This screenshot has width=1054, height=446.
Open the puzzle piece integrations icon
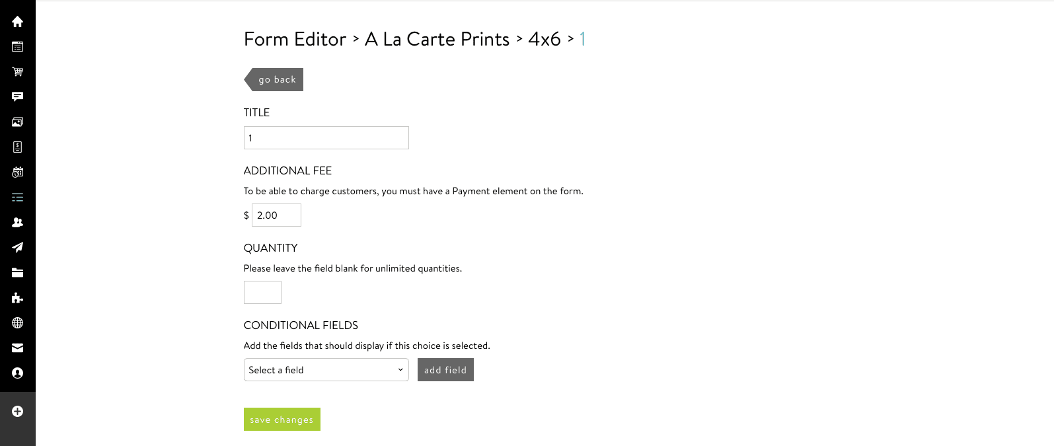17,297
